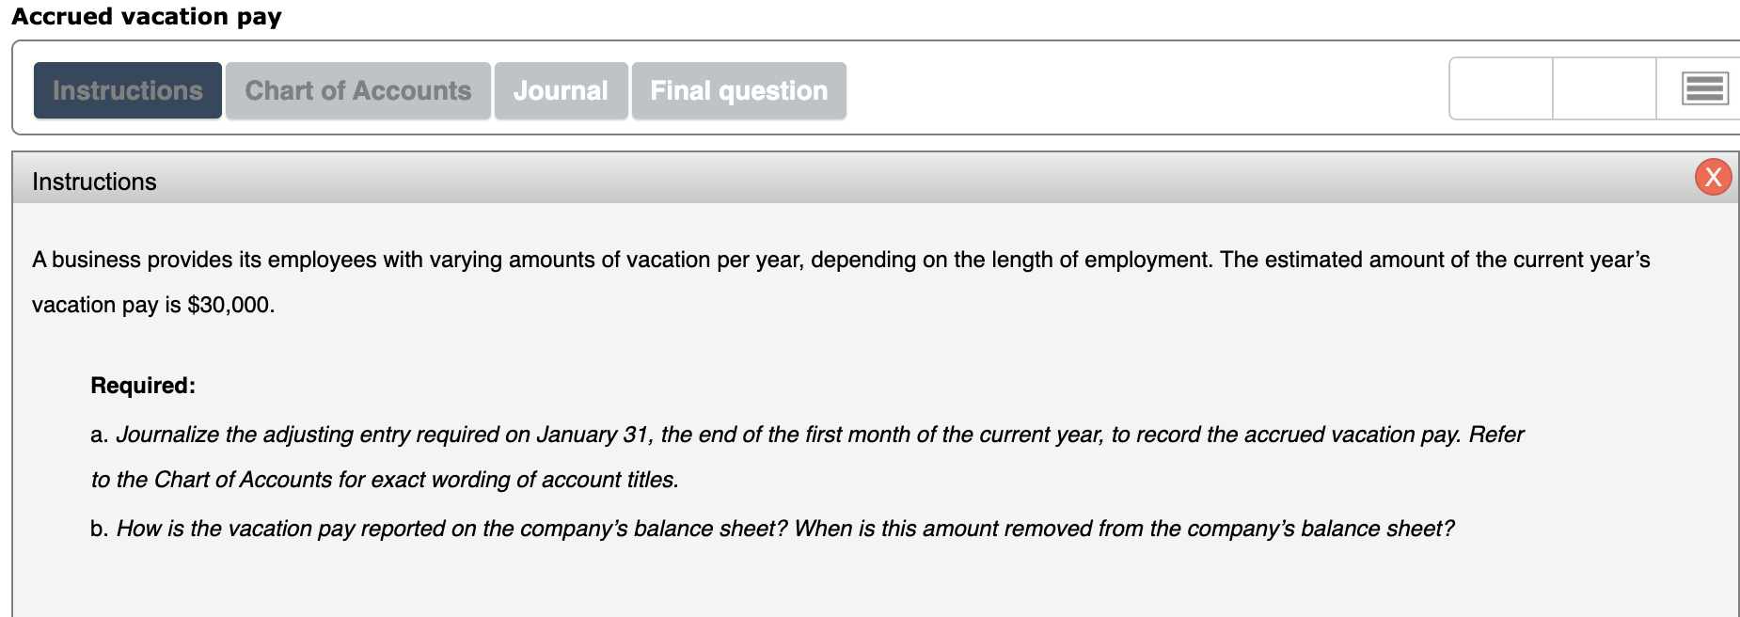The height and width of the screenshot is (617, 1740).
Task: Open Final question to answer part b
Action: (738, 90)
